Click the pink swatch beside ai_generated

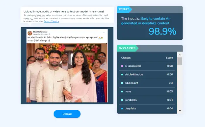click(x=122, y=66)
